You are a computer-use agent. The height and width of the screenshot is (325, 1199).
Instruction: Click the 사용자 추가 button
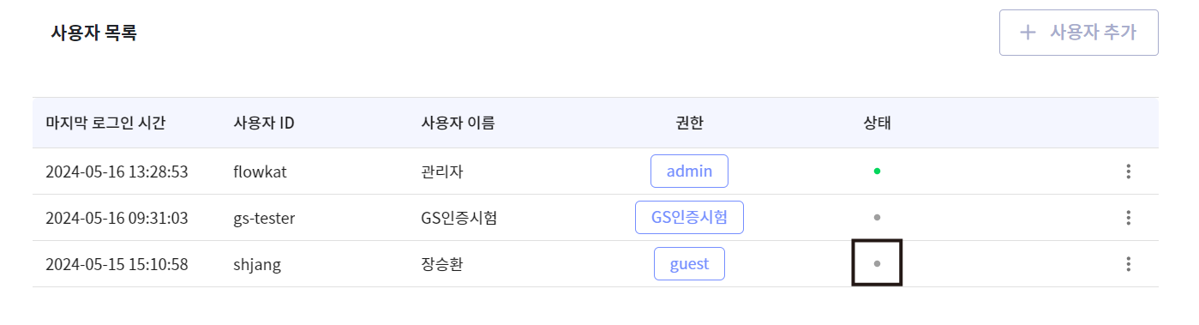tap(1079, 33)
